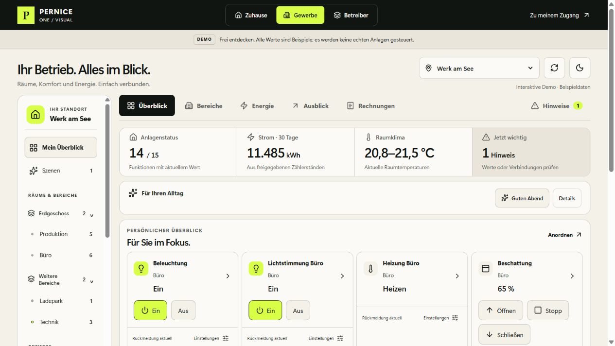Activate the Guten Abend scene
The height and width of the screenshot is (346, 615).
(x=522, y=198)
